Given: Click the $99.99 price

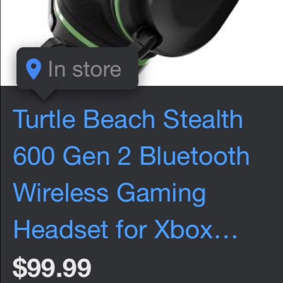Looking at the screenshot, I should pos(52,267).
